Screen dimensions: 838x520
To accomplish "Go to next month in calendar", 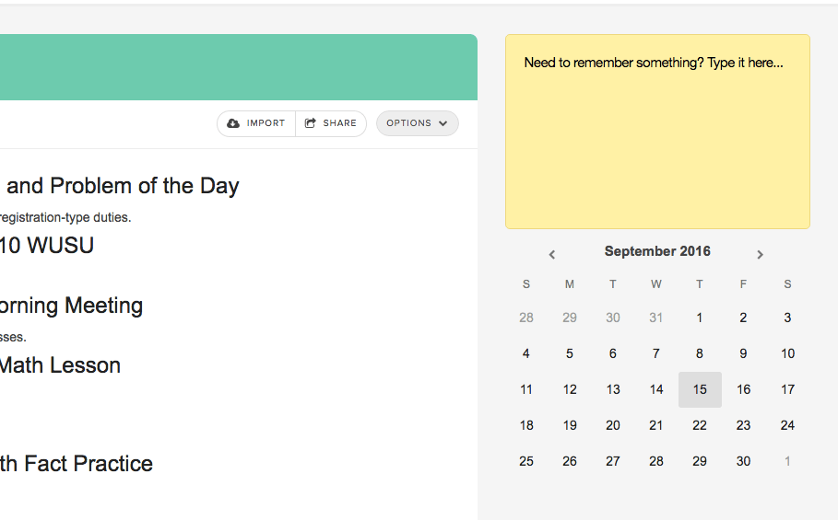I will 760,254.
